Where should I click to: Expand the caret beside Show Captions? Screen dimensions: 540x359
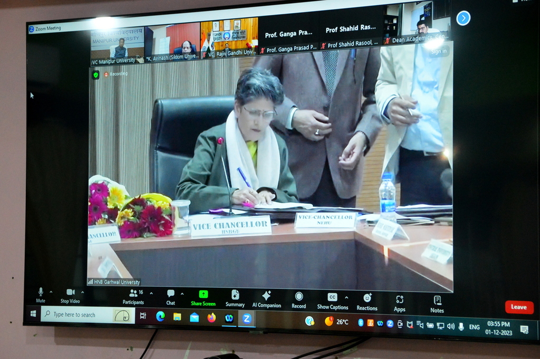346,297
